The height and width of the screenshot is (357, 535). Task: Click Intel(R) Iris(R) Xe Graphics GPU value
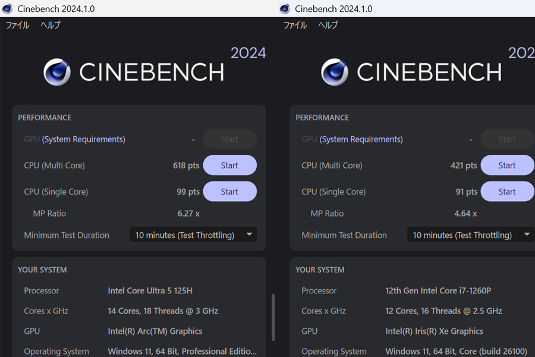(x=434, y=331)
